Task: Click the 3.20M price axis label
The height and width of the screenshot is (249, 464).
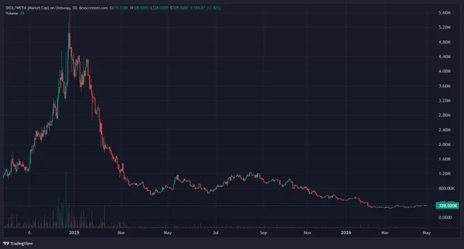Action: [444, 100]
